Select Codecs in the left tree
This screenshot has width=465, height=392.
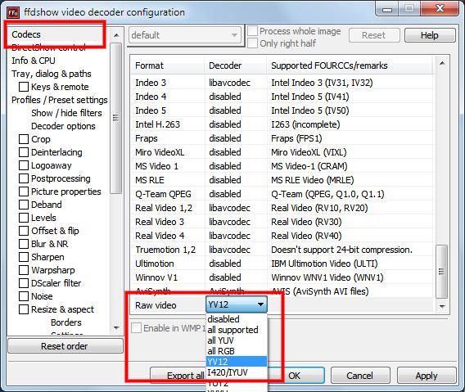[x=26, y=34]
